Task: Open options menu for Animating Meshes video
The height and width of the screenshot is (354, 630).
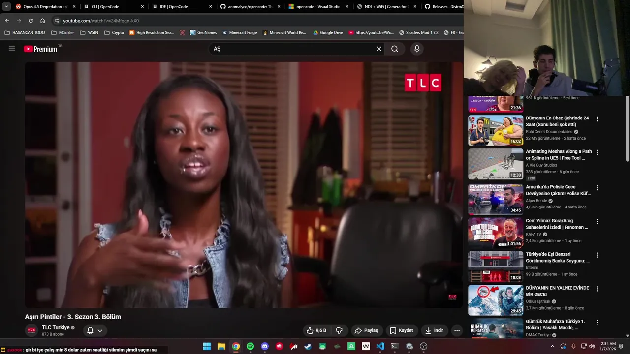Action: click(x=598, y=152)
